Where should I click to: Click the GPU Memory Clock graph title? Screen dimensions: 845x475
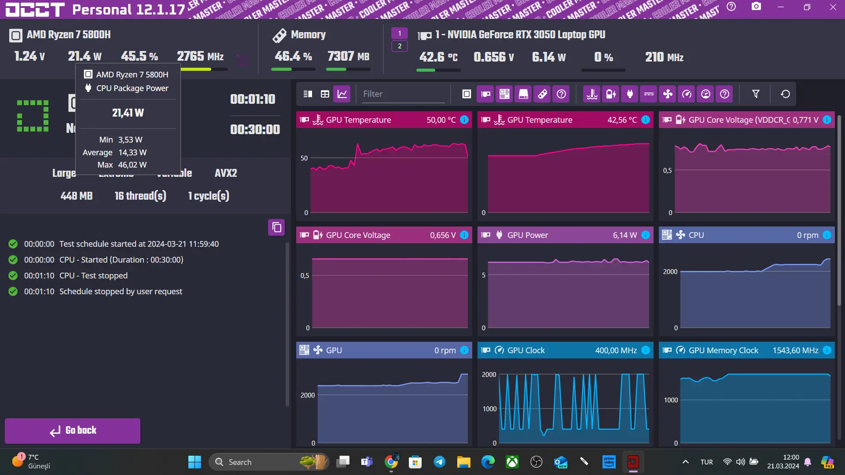pyautogui.click(x=723, y=350)
